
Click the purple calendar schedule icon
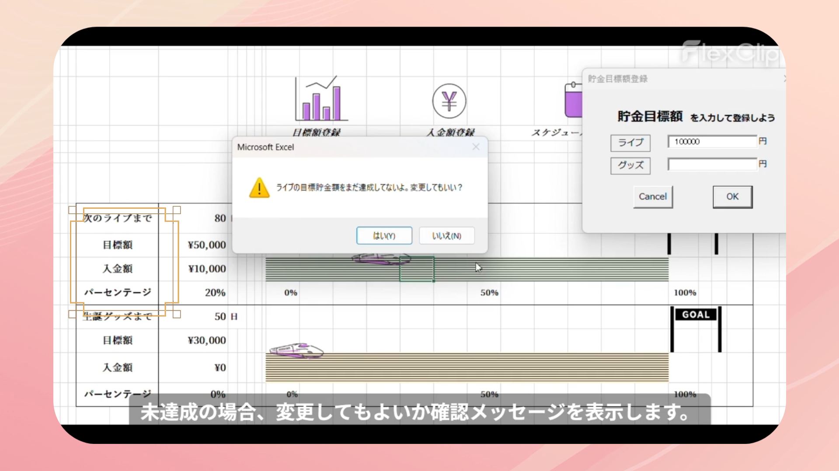pyautogui.click(x=573, y=100)
